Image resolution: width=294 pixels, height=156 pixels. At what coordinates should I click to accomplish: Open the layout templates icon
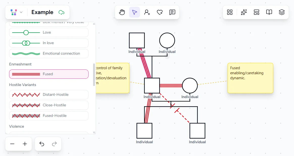pos(256,12)
